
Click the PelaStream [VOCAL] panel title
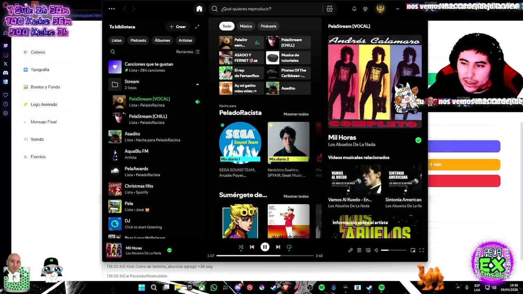point(349,26)
